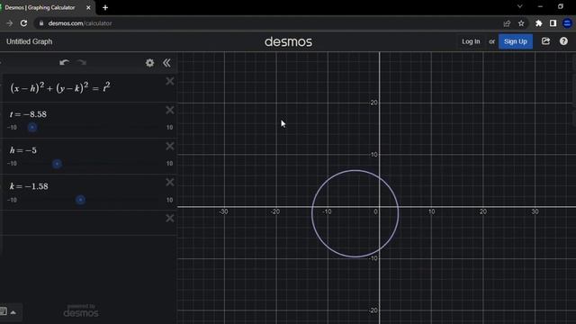Toggle the browser side panel icon
This screenshot has width=576, height=324.
tap(553, 23)
